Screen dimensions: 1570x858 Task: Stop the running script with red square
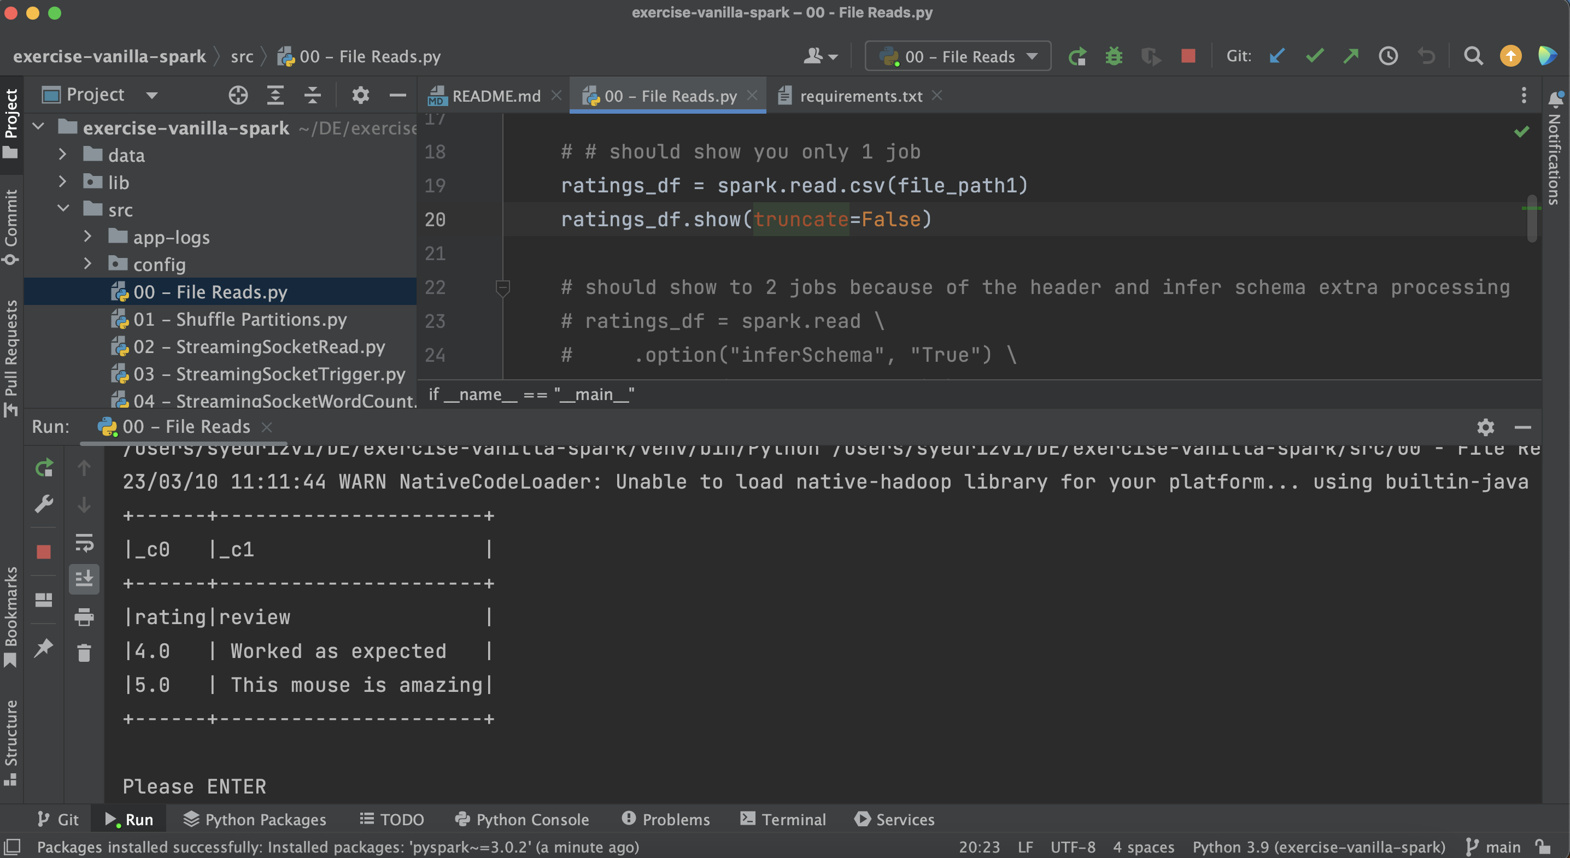pos(1187,57)
